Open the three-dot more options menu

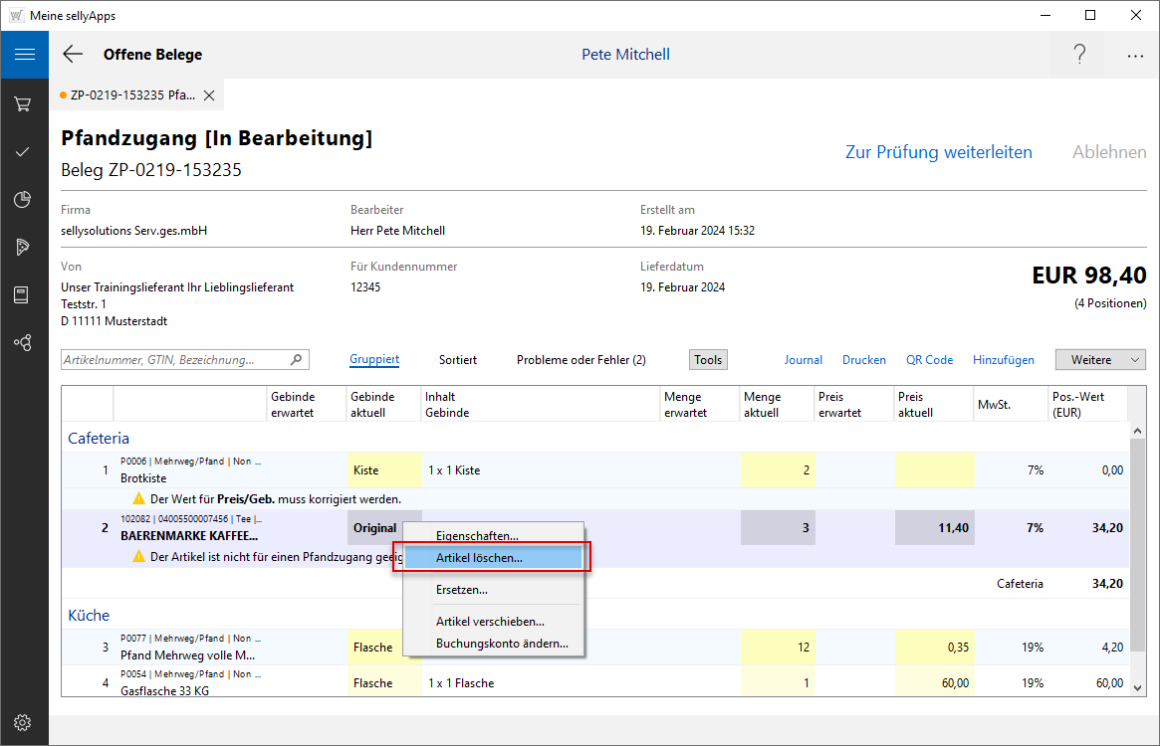pos(1135,55)
